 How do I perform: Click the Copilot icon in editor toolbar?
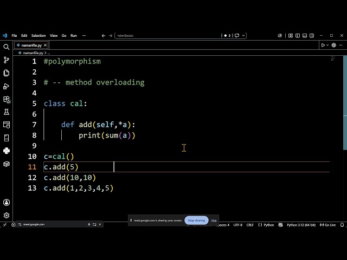tap(334, 45)
